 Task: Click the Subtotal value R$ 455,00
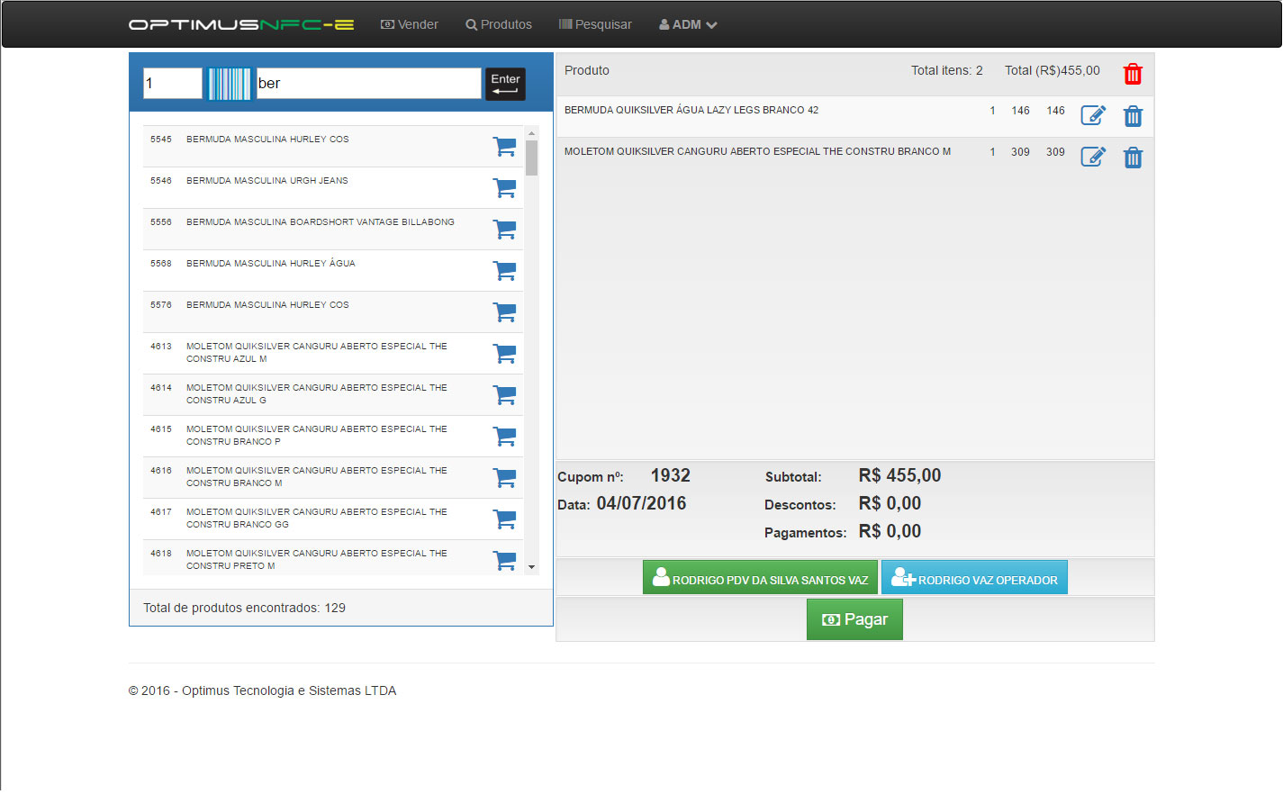(899, 475)
